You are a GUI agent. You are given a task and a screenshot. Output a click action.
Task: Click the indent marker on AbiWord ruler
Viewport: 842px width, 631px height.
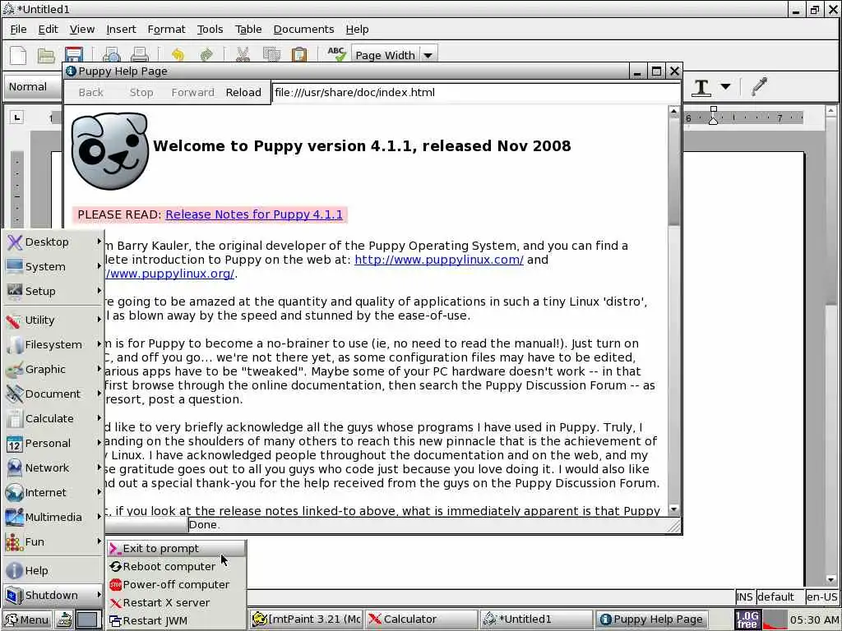click(713, 116)
